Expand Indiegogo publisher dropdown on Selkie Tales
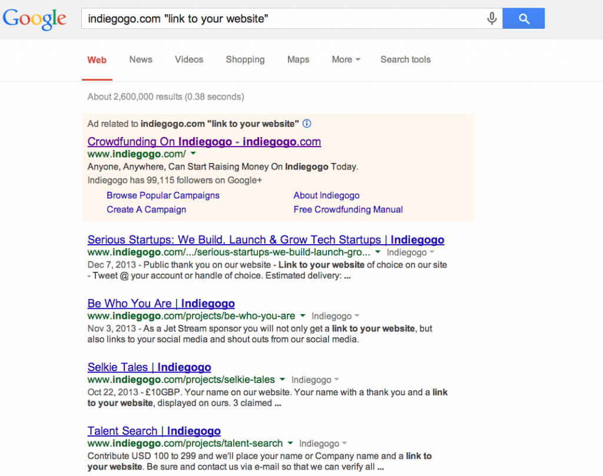Screen dimensions: 603x476 point(315,380)
